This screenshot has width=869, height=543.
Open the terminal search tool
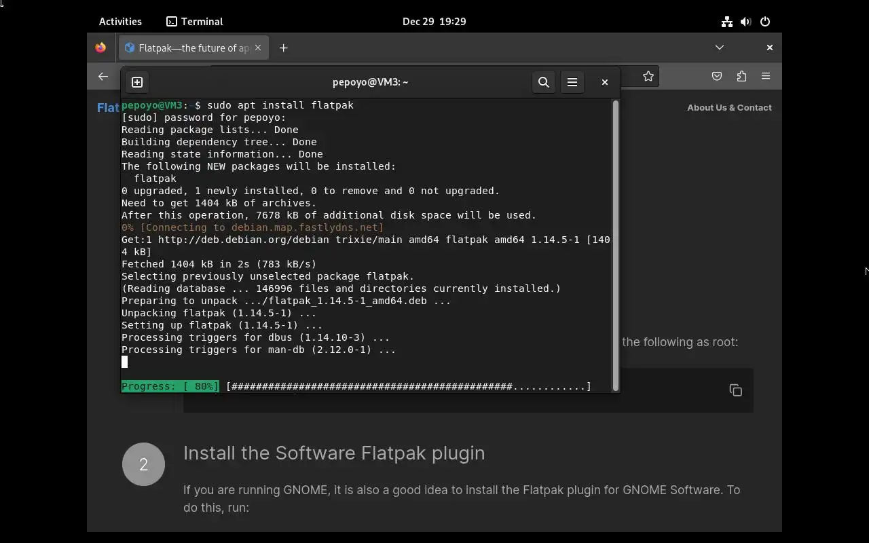[544, 82]
